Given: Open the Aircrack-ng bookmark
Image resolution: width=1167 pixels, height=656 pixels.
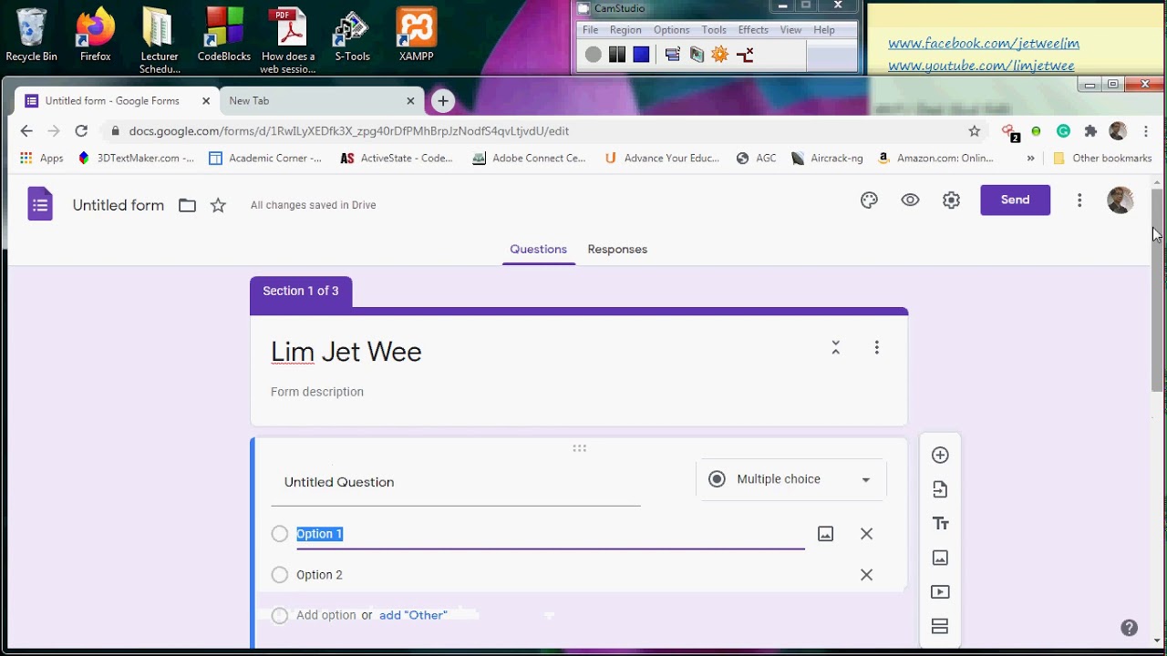Looking at the screenshot, I should [827, 159].
